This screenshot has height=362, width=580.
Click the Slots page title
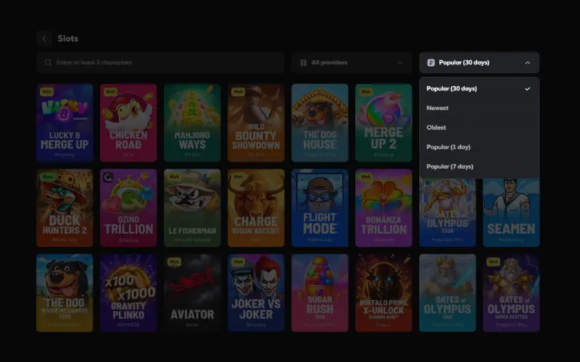pyautogui.click(x=67, y=38)
